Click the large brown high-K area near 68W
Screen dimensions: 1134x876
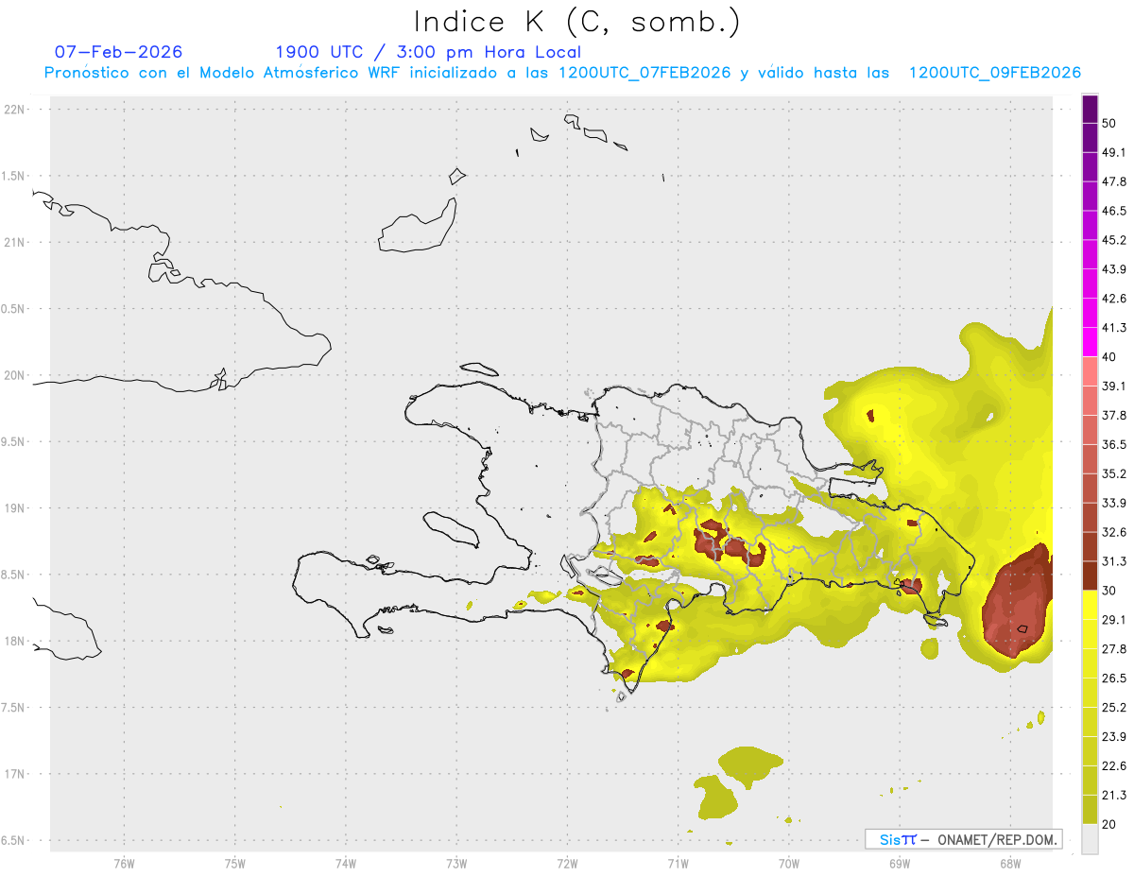tap(1019, 603)
